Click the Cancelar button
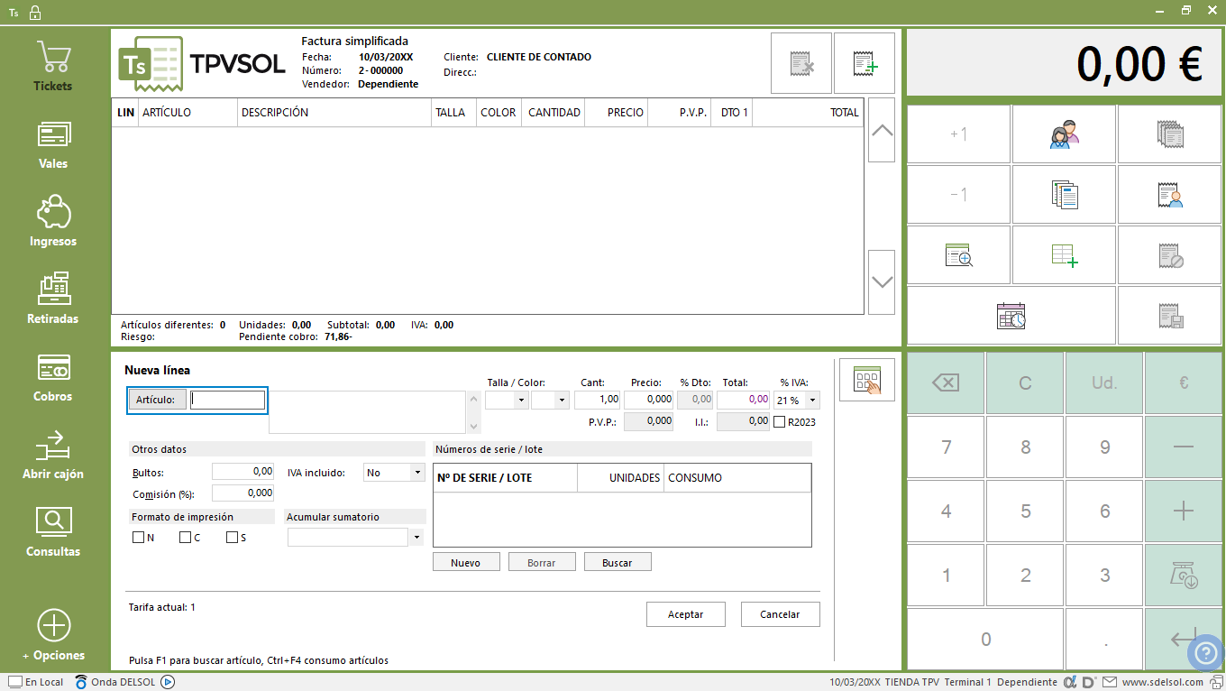1226x691 pixels. tap(781, 614)
